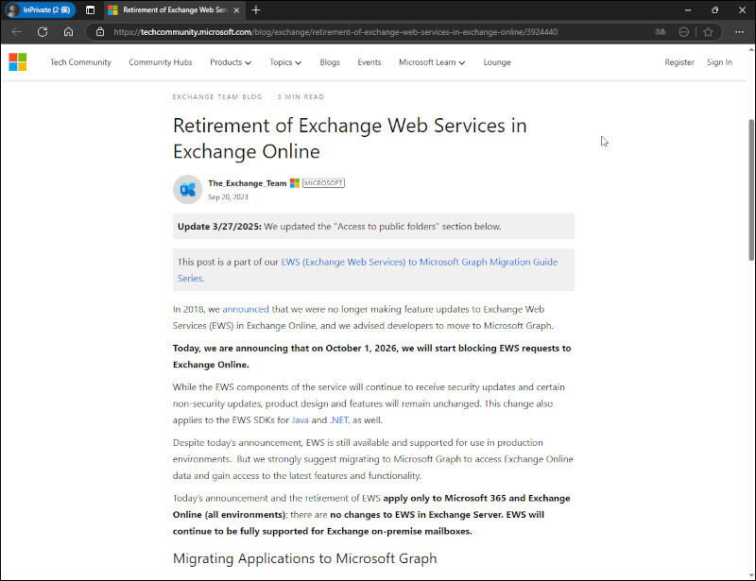756x581 pixels.
Task: Open the EWS to Microsoft Graph Migration Guide link
Action: (368, 270)
